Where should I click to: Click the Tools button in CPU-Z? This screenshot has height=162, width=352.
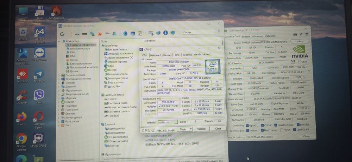pos(183,129)
